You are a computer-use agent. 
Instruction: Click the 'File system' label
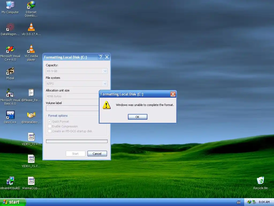click(53, 78)
